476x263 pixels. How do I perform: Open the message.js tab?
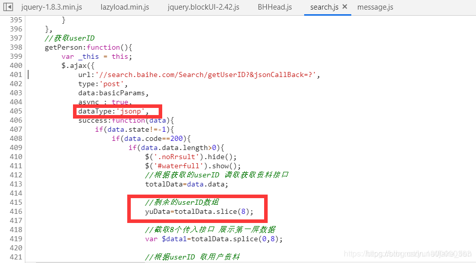(375, 7)
